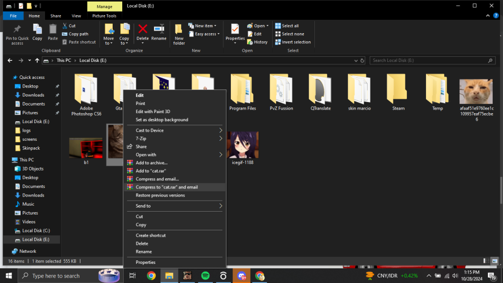Expand the Open with submenu
This screenshot has width=503, height=283.
tap(175, 155)
